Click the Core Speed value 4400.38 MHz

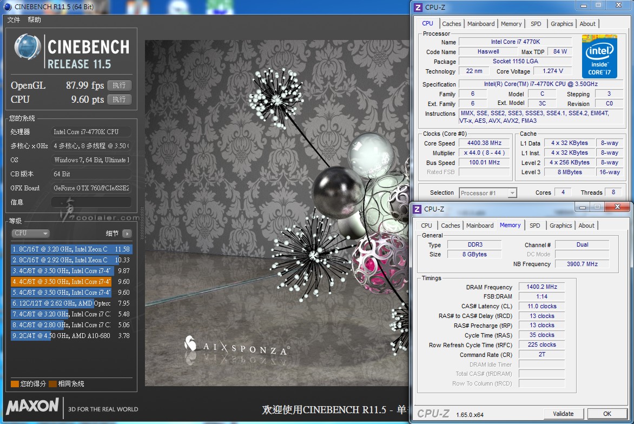484,143
